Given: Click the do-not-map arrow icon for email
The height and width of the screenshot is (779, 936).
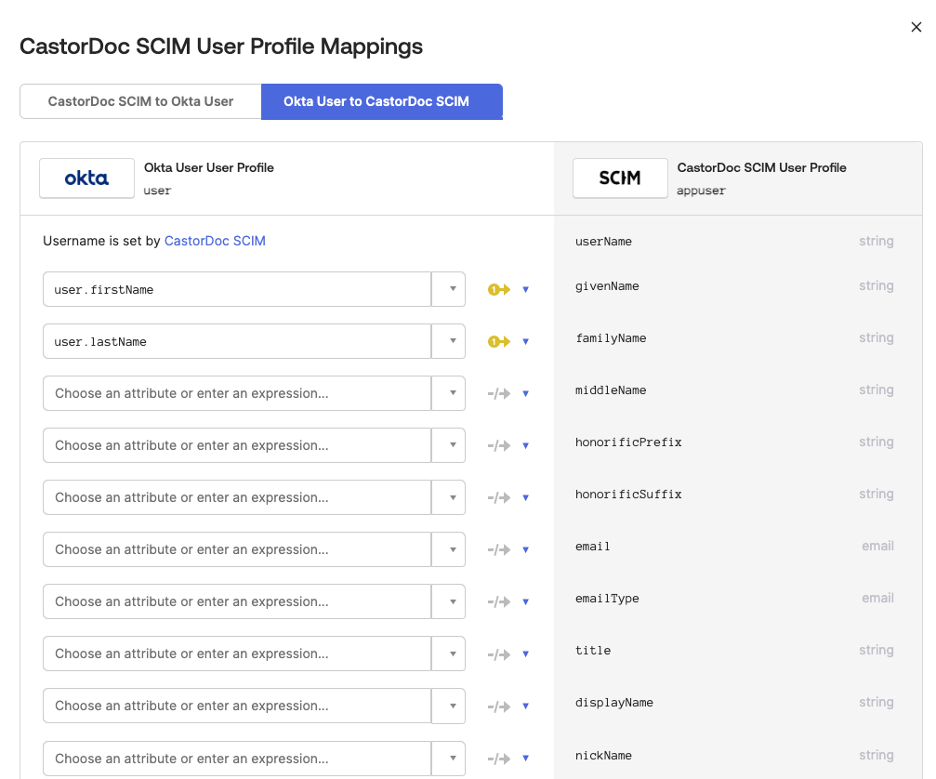Looking at the screenshot, I should [500, 550].
